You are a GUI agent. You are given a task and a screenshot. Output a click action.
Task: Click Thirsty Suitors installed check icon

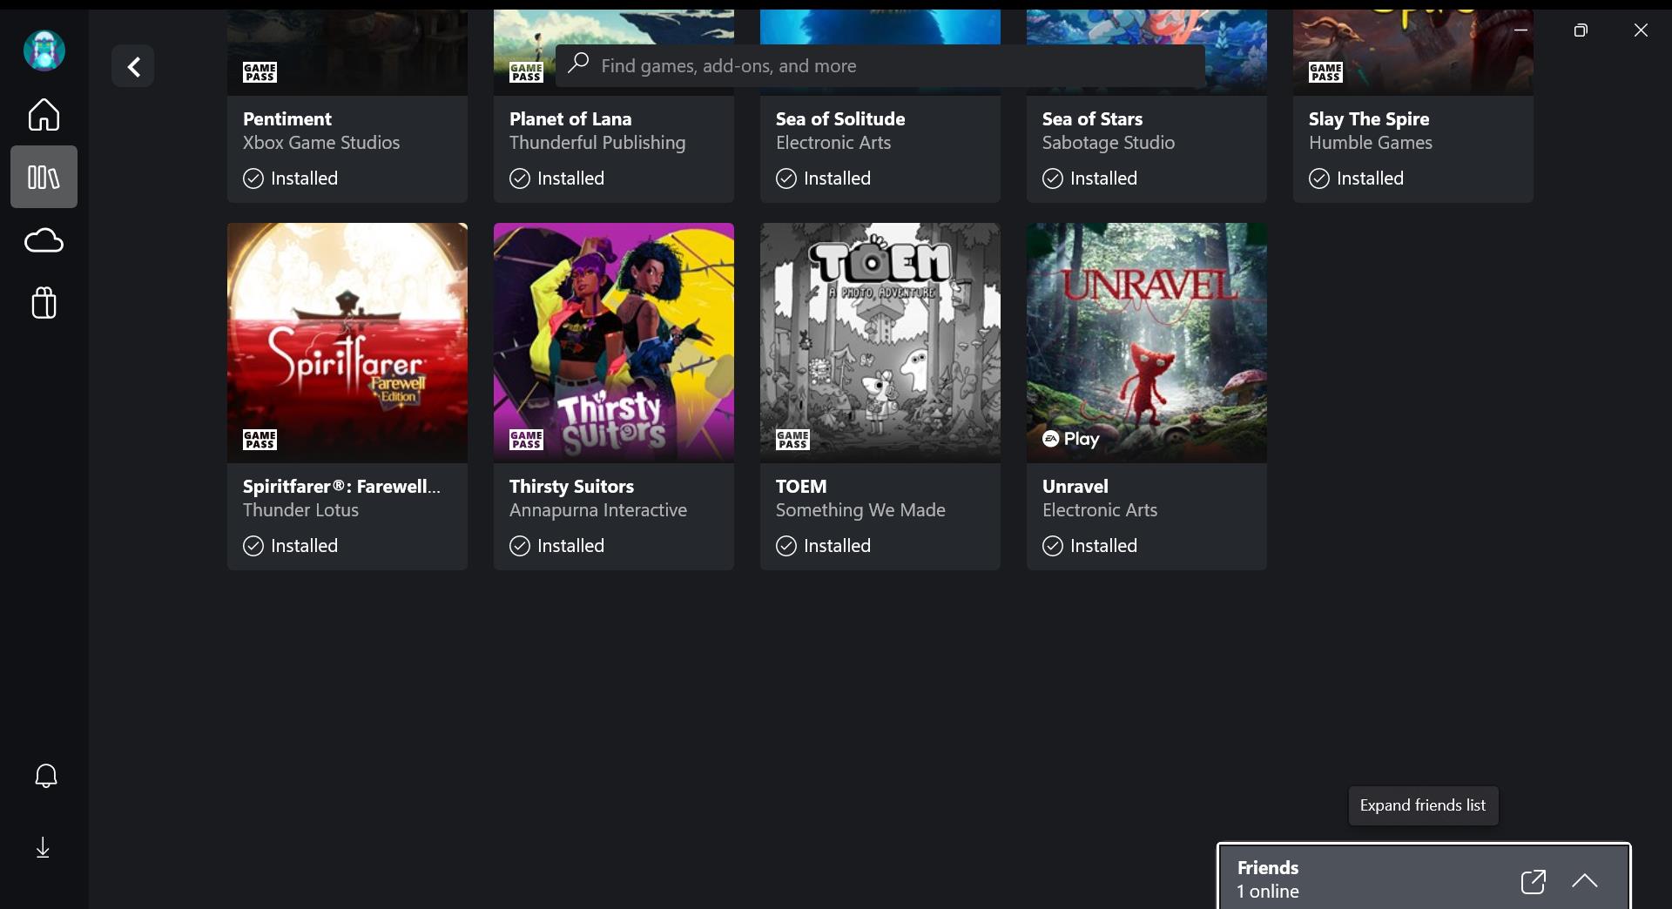(520, 546)
